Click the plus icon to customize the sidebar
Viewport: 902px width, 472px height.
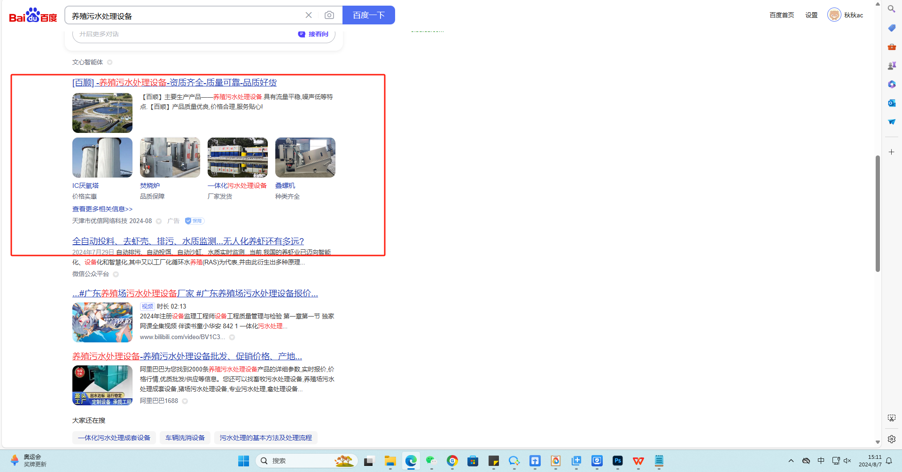click(891, 152)
